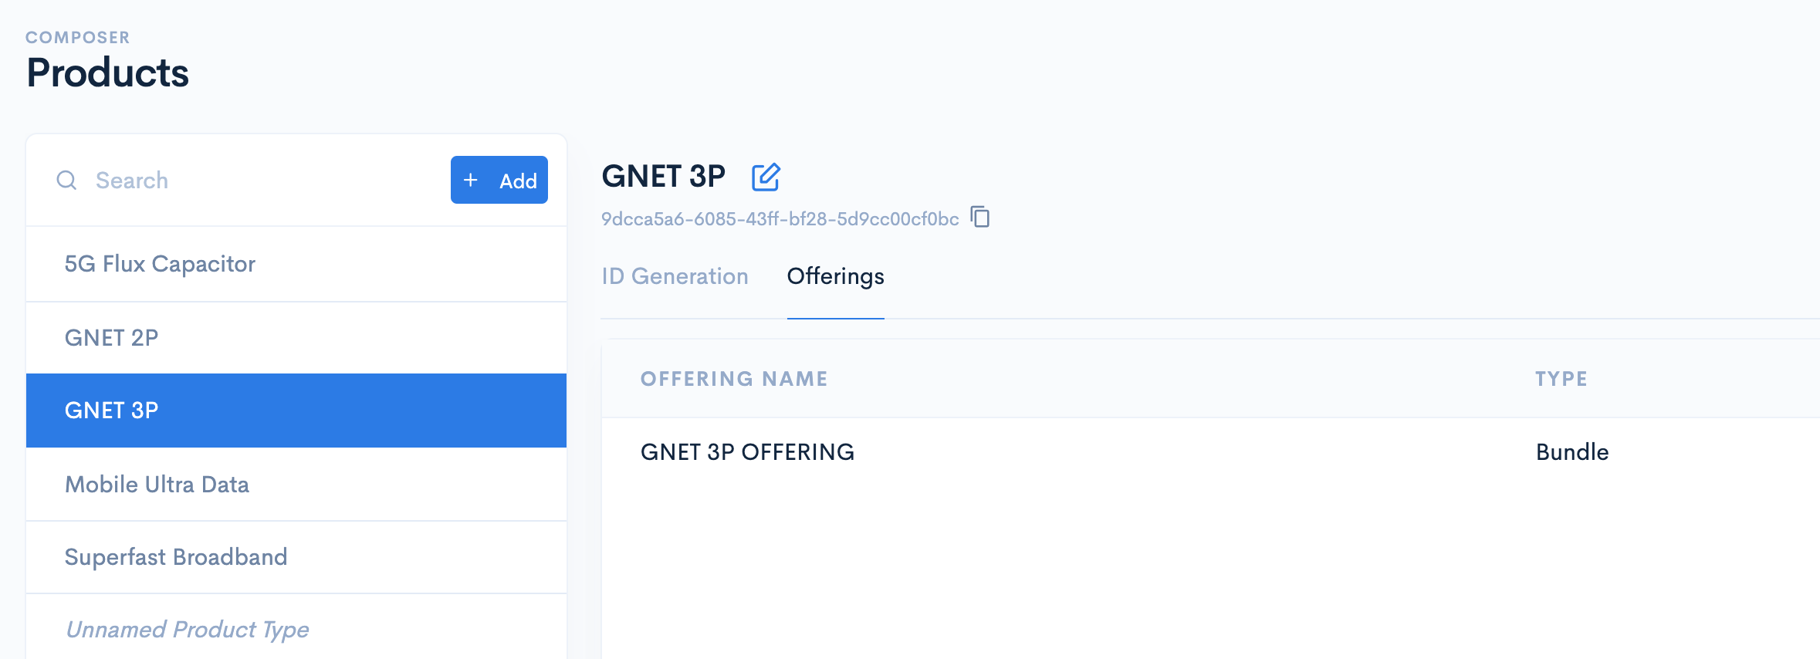Image resolution: width=1820 pixels, height=659 pixels.
Task: Open 5G Flux Capacitor product
Action: (296, 264)
